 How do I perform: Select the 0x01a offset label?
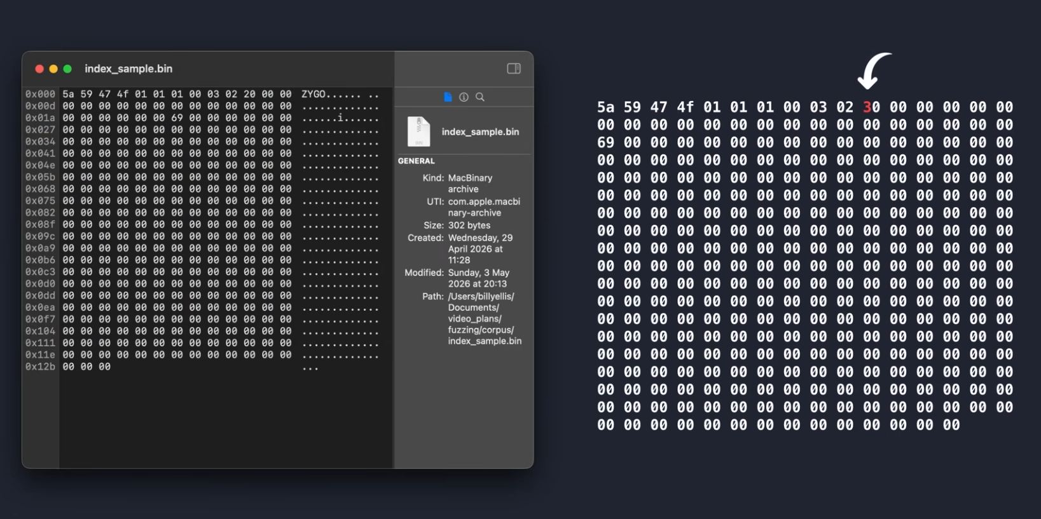[x=40, y=118]
